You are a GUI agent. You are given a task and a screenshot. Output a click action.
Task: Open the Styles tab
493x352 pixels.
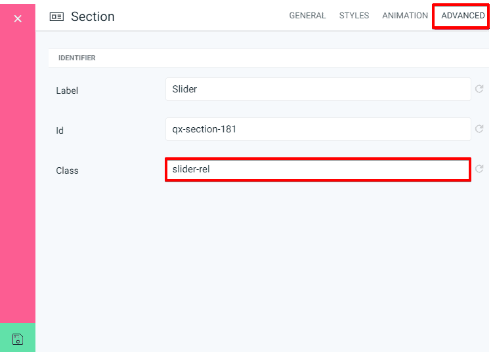coord(354,16)
